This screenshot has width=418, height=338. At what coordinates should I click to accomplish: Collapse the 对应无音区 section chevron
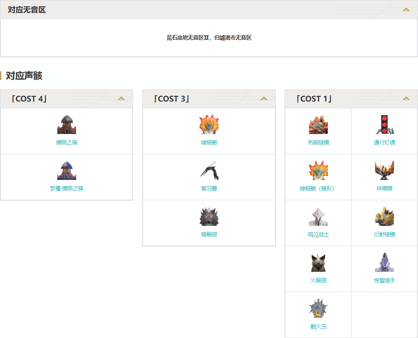[x=406, y=10]
